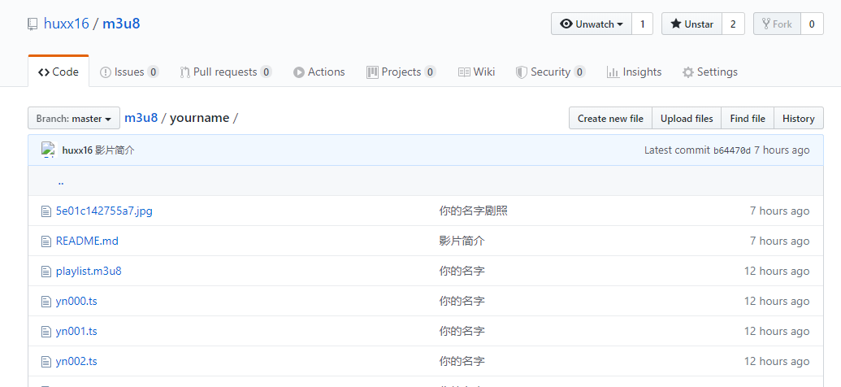This screenshot has height=387, width=841.
Task: Click file icon next to README.md
Action: [x=46, y=241]
